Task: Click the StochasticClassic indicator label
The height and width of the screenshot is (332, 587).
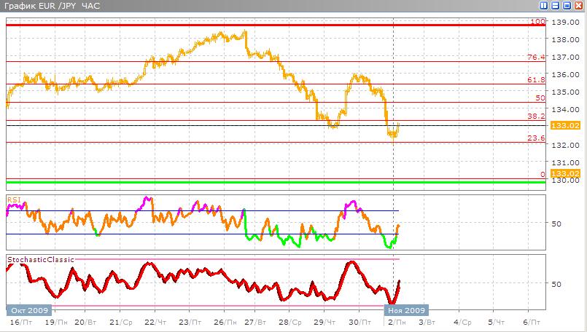Action: [x=37, y=259]
